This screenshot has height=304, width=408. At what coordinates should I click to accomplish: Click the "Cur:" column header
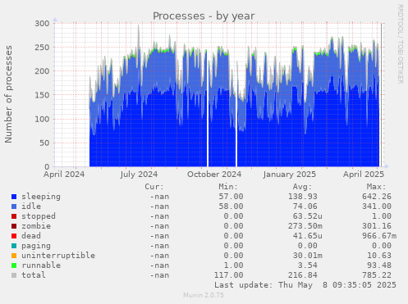pos(154,187)
